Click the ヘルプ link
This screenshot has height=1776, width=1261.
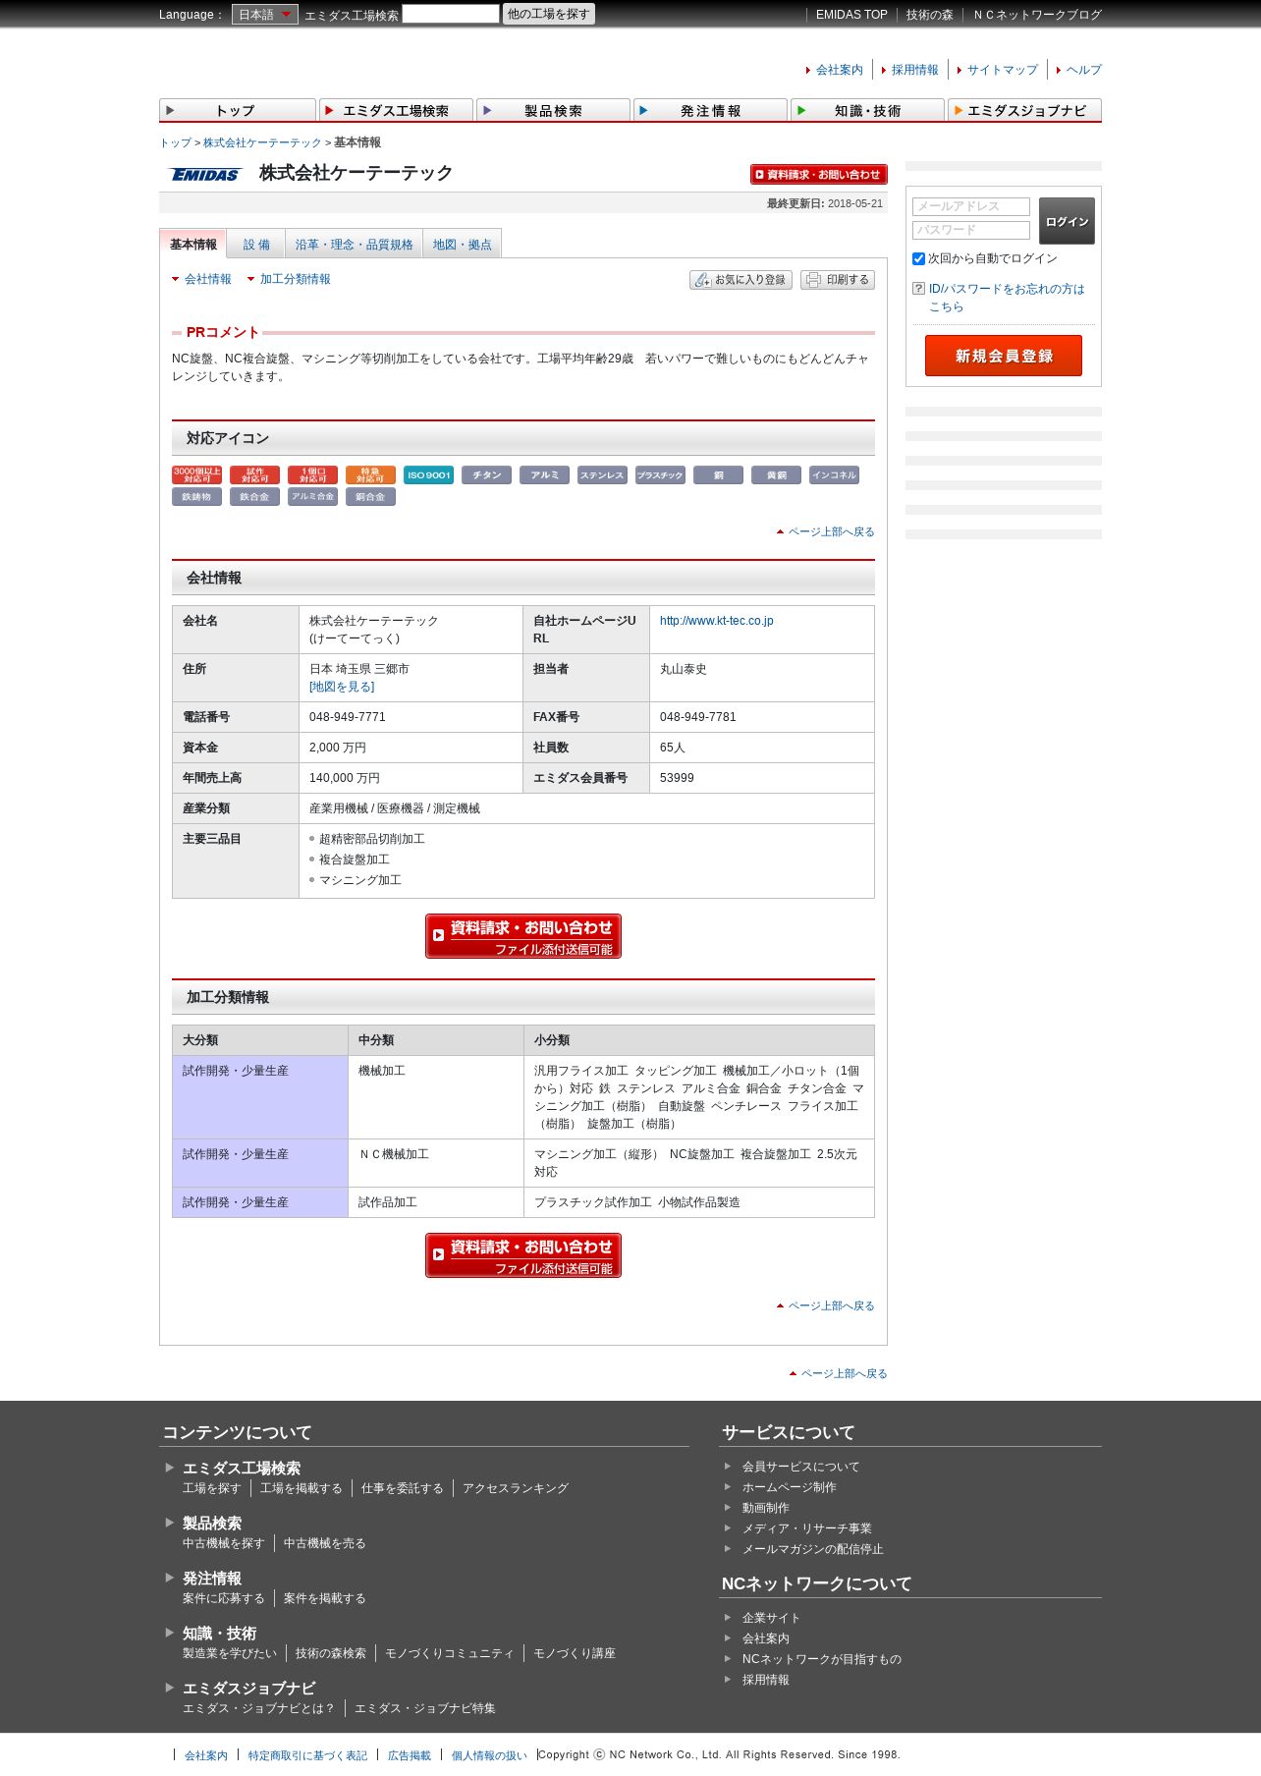pos(1084,70)
